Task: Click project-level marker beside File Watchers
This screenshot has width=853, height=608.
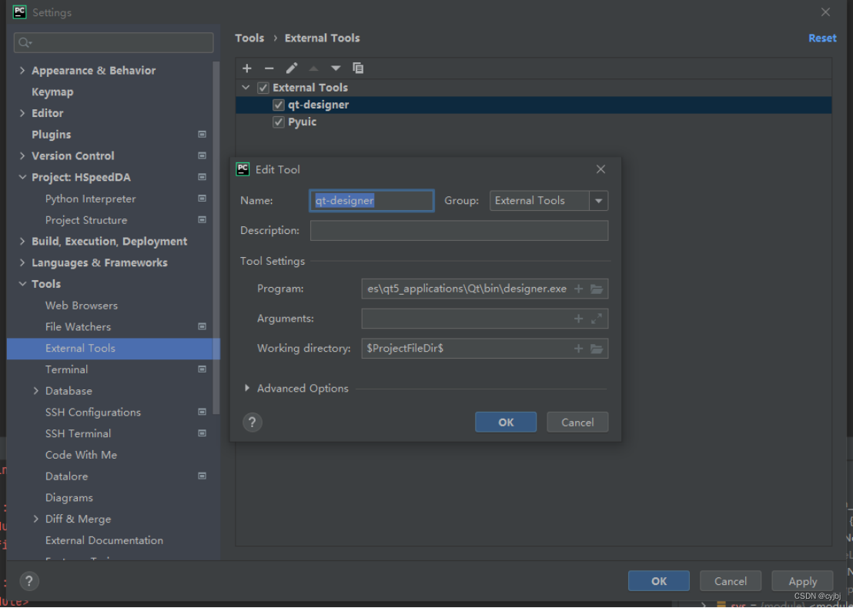Action: 202,326
